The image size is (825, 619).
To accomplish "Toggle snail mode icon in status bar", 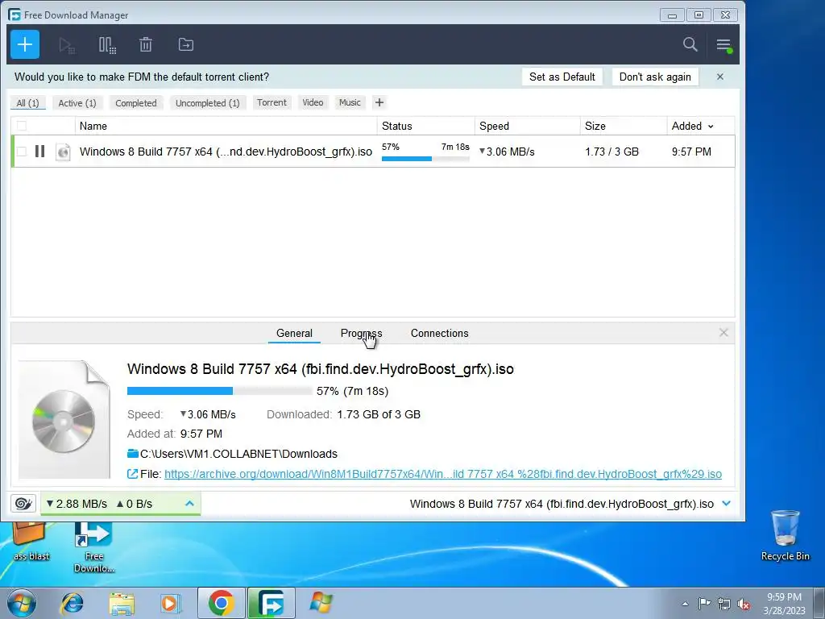I will click(x=23, y=504).
